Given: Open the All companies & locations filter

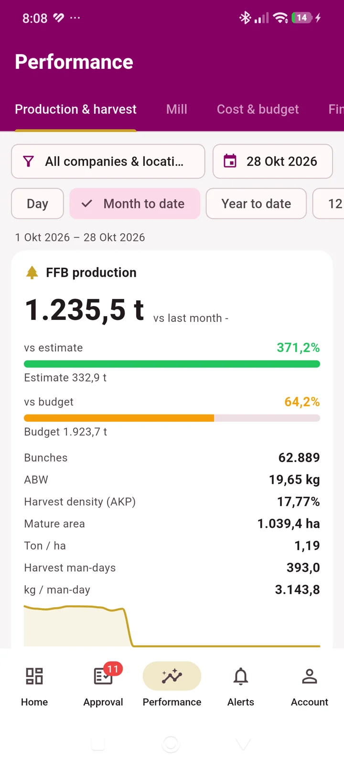Looking at the screenshot, I should [x=108, y=162].
